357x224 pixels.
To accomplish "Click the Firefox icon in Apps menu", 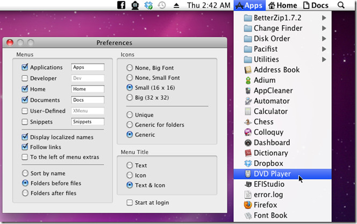I will 248,205.
